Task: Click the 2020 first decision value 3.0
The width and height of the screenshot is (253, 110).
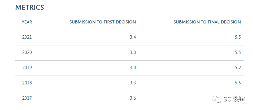Action: 133,52
